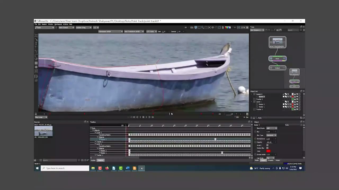Screen dimensions: 339x190
Task: Select Bezier 3 in Object List
Action: (x=262, y=97)
